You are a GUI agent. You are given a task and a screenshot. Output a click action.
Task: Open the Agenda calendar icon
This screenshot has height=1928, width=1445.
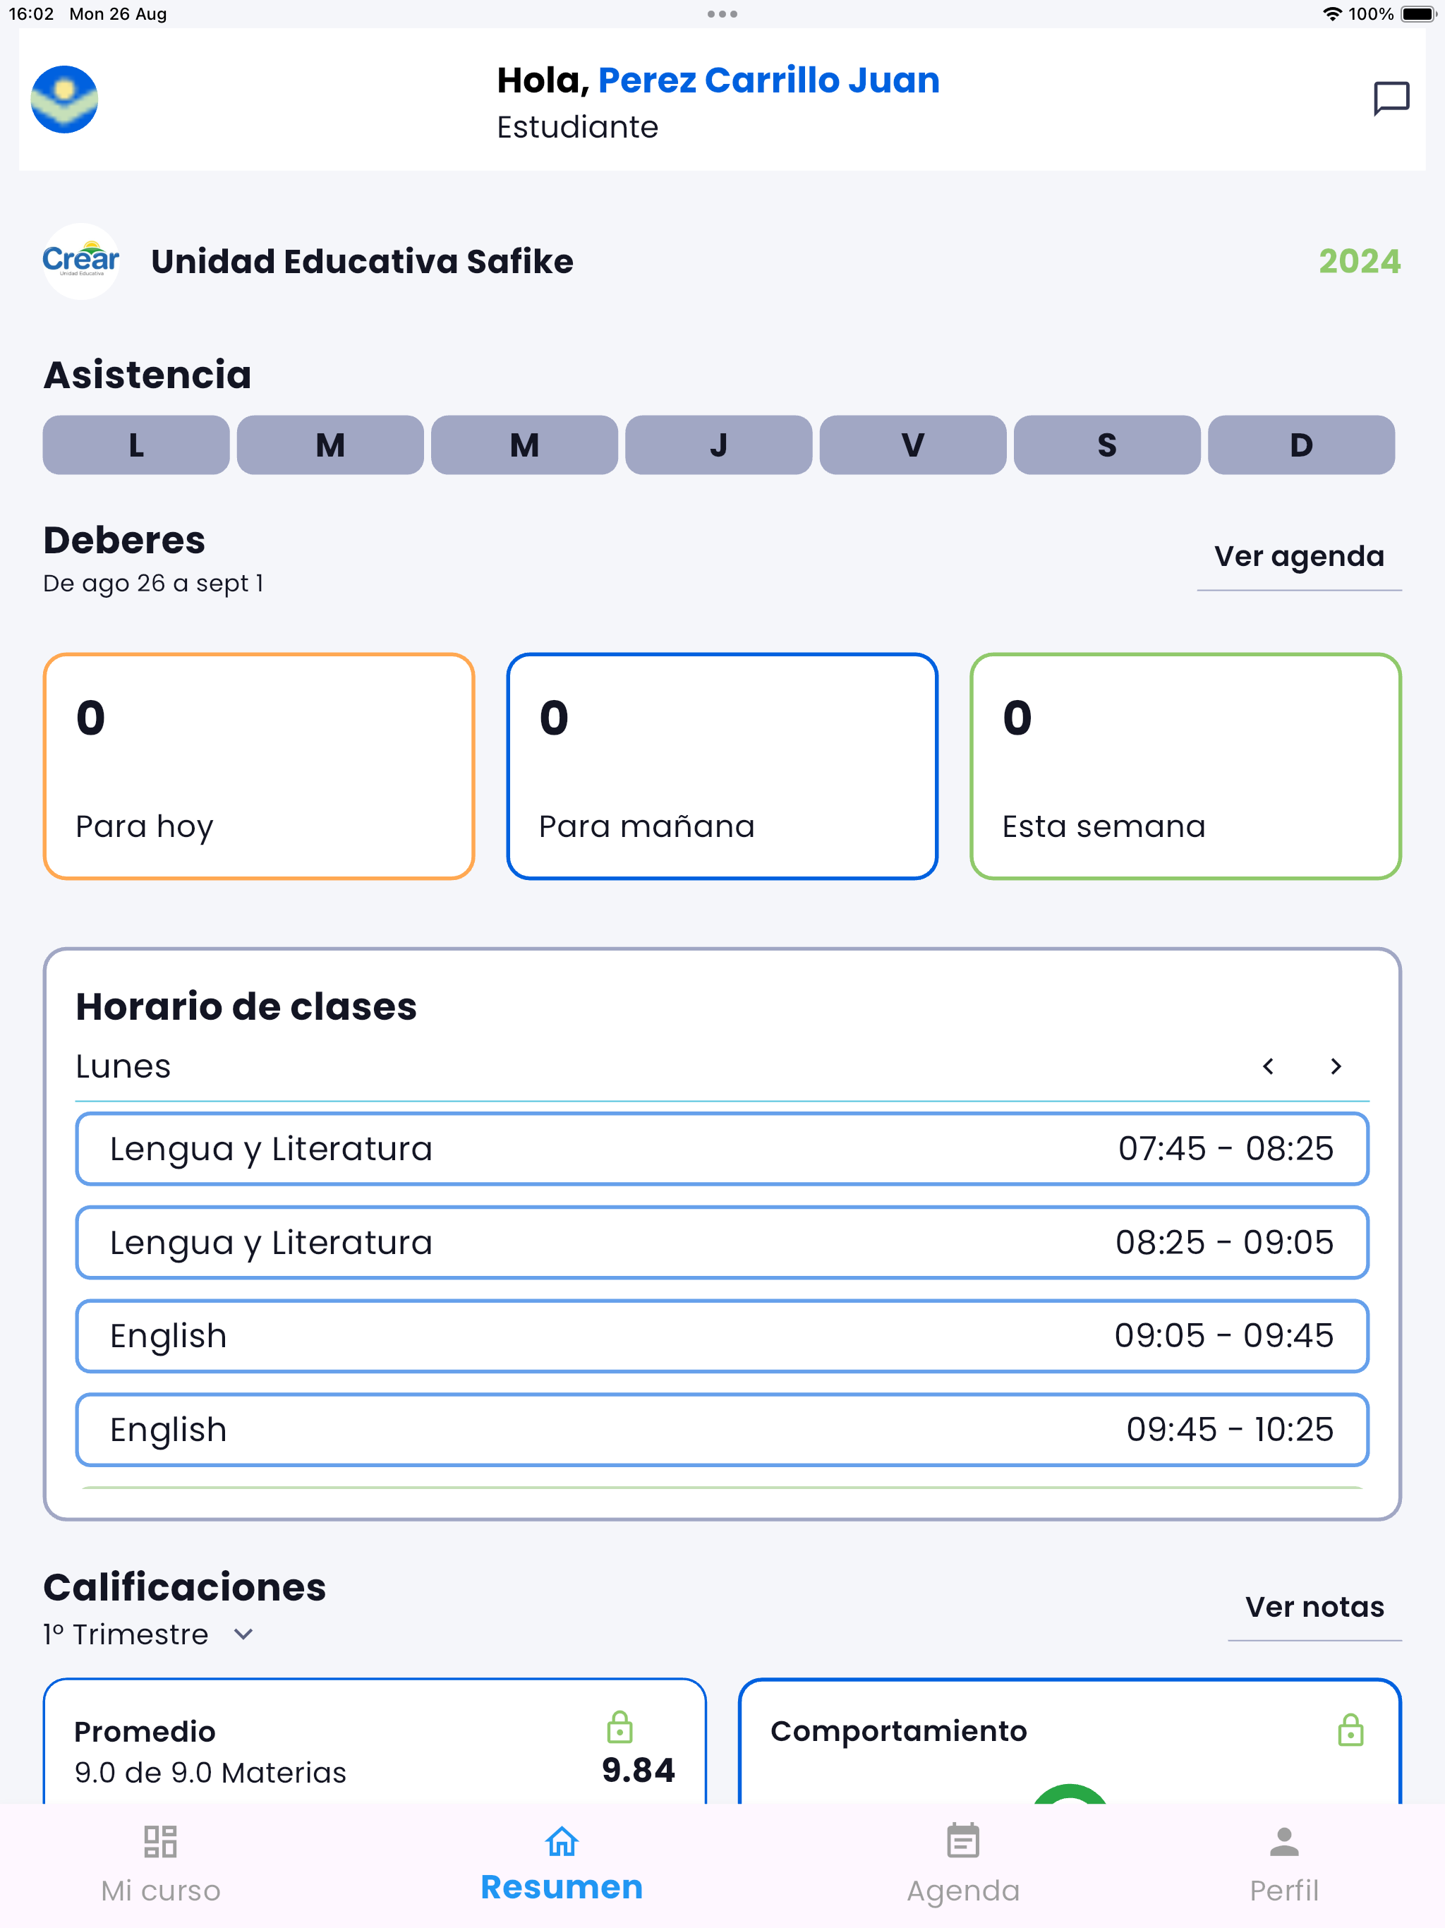pos(963,1842)
